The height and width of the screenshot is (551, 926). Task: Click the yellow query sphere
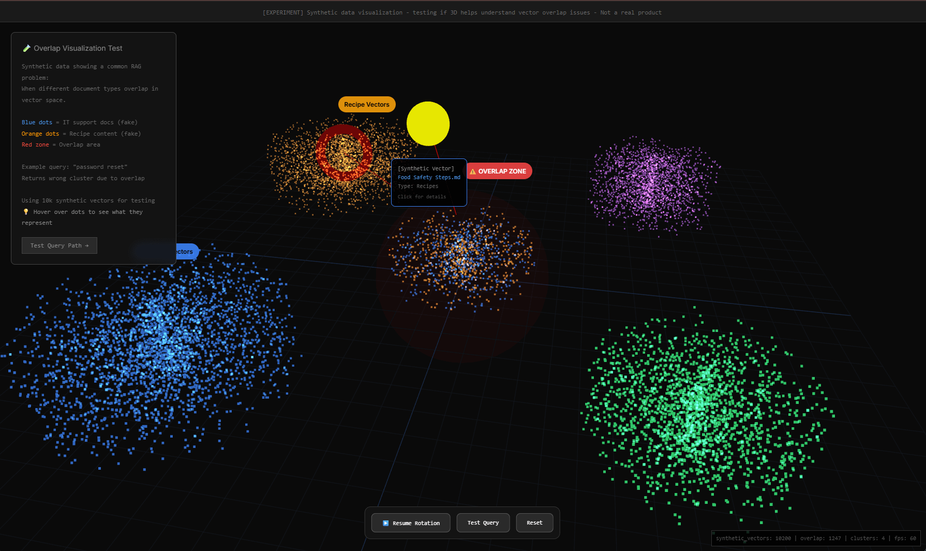(x=428, y=124)
